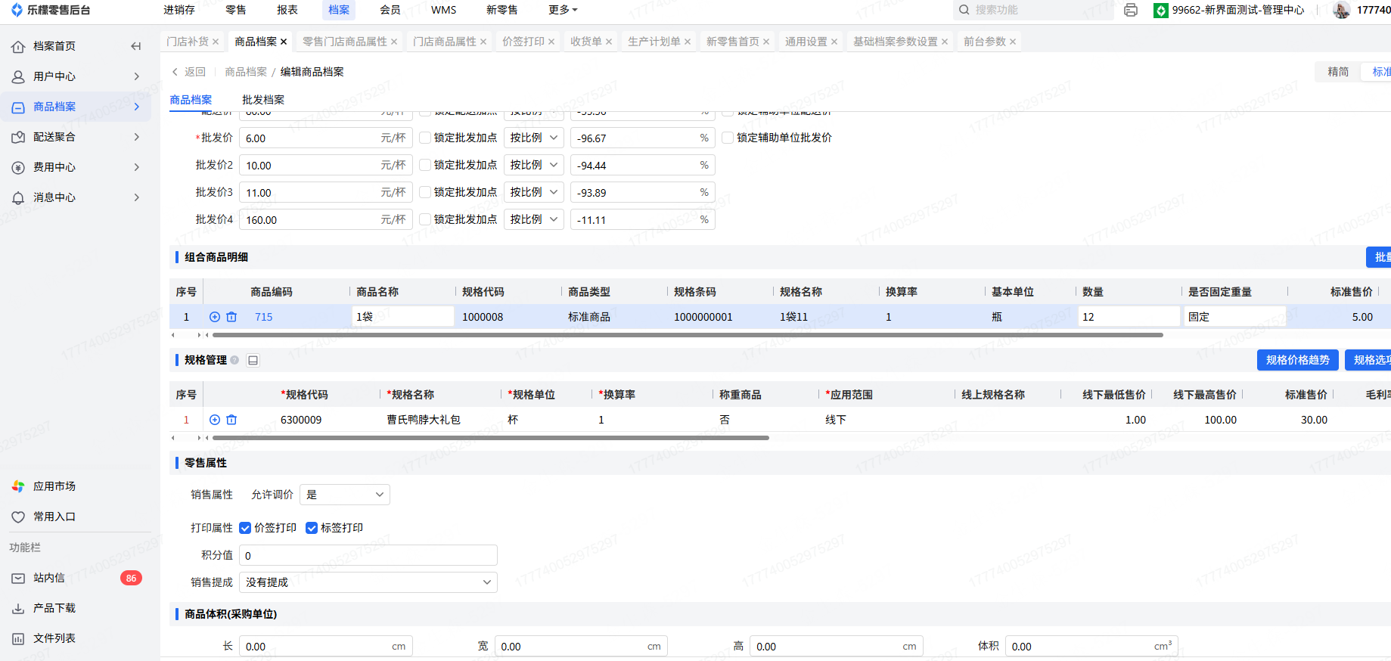Switch to 通用设置 tab

(806, 42)
